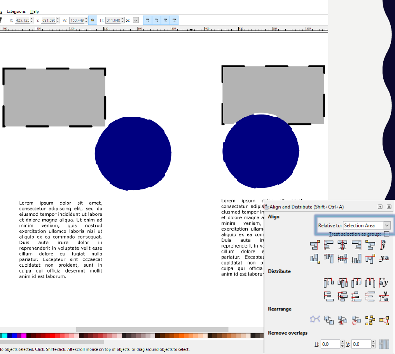Distribute centers equidistantly vertically
Viewport: 395px width, 354px height.
click(343, 297)
